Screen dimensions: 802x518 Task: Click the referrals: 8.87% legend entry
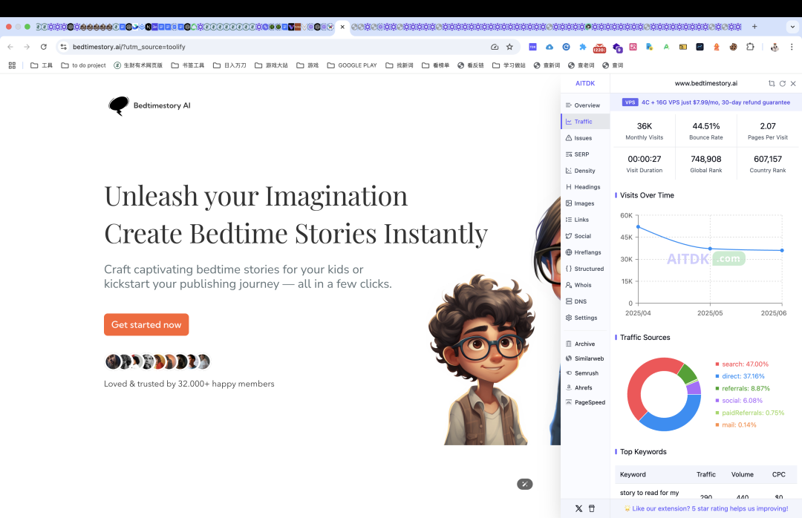[x=742, y=389]
